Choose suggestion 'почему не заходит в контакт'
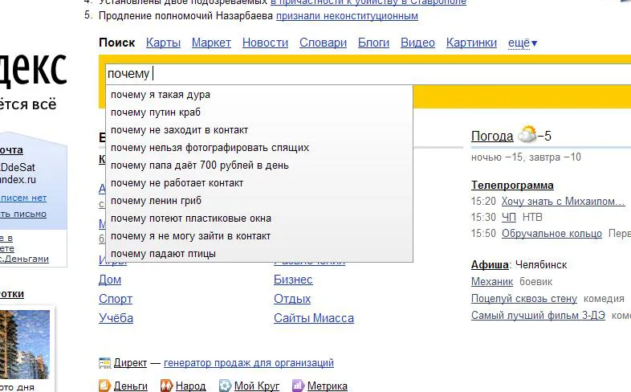This screenshot has height=392, width=631. (259, 130)
